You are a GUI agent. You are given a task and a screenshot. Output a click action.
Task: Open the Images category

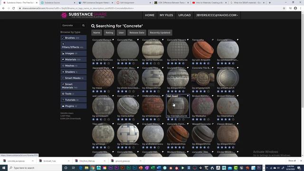click(74, 53)
